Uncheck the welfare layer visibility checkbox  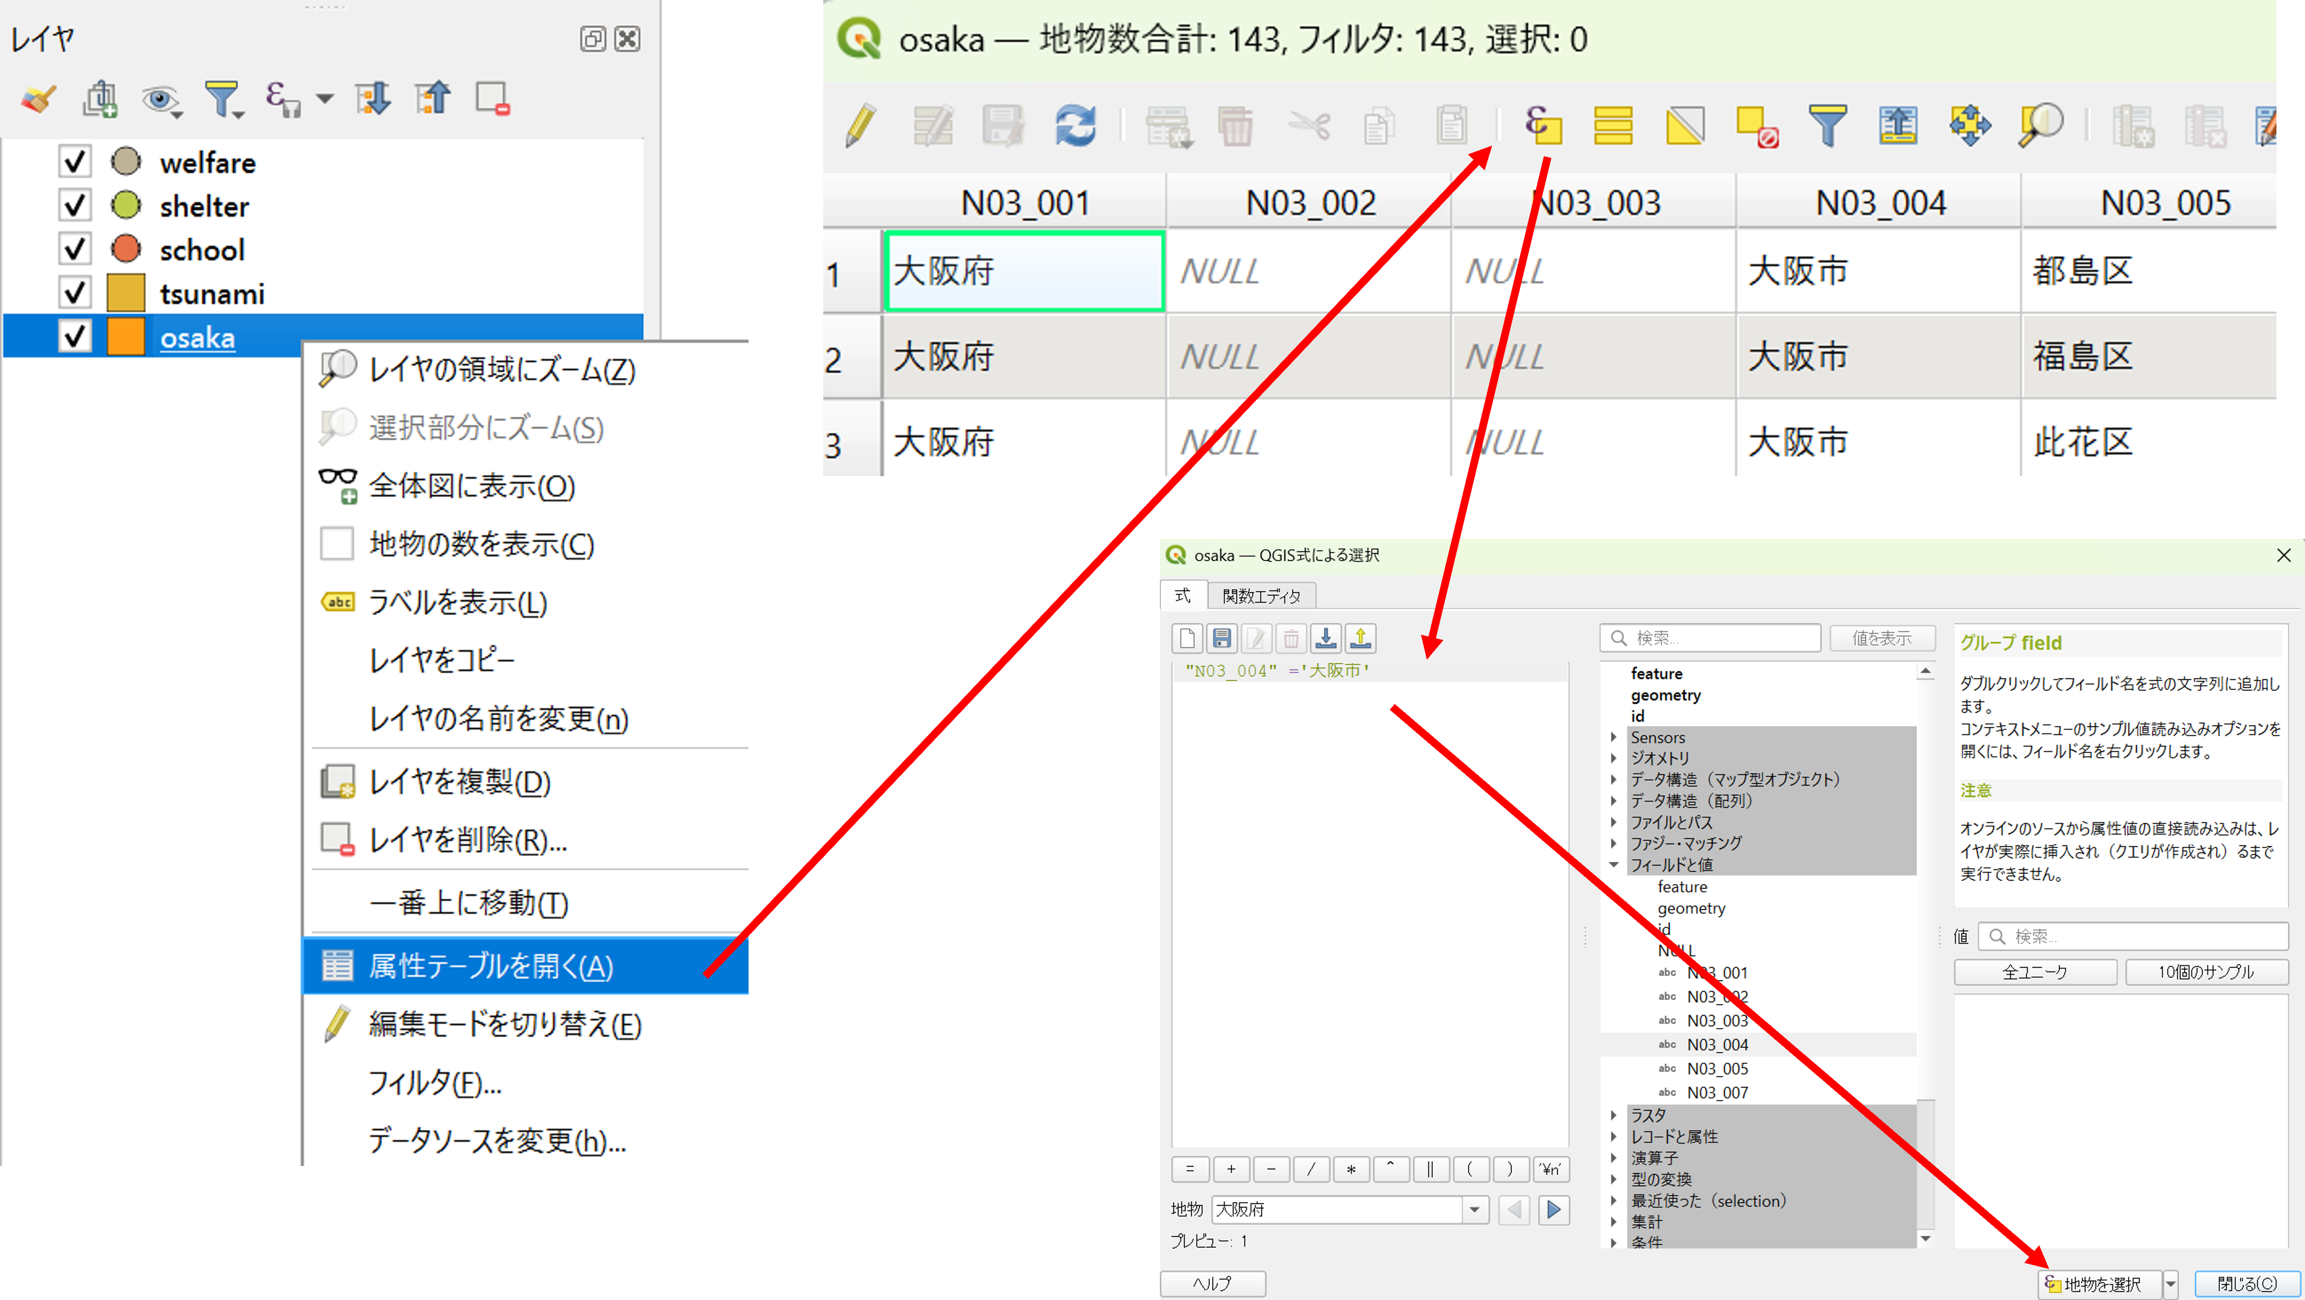75,162
